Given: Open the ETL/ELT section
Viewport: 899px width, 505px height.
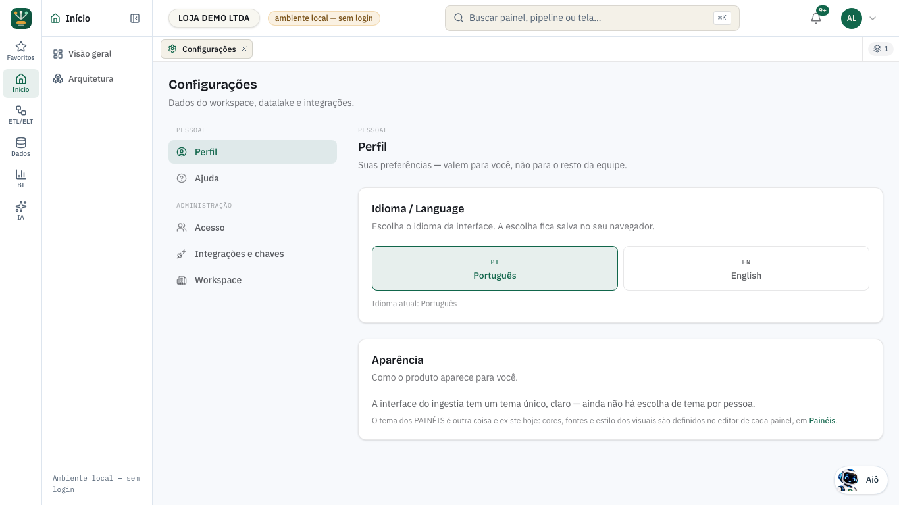Looking at the screenshot, I should pyautogui.click(x=21, y=115).
